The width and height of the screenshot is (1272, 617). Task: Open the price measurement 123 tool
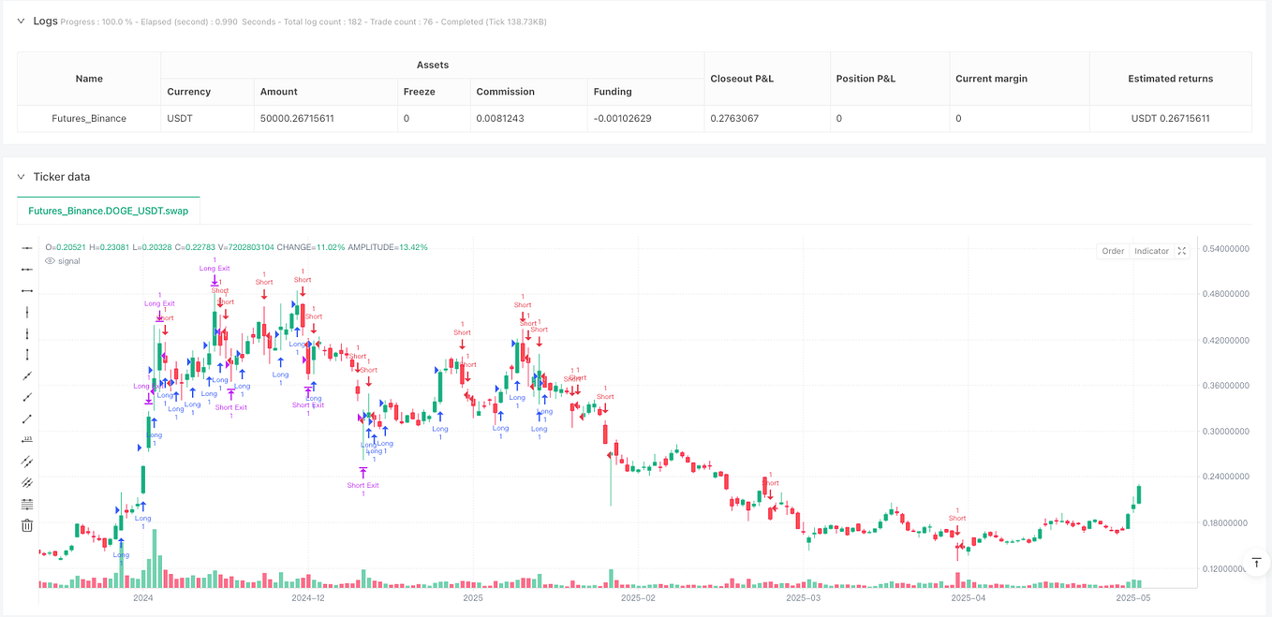(x=26, y=440)
